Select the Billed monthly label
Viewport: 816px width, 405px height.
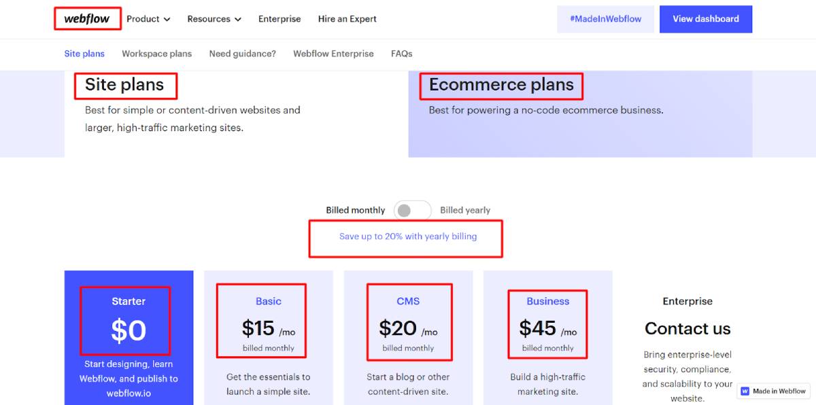[356, 211]
